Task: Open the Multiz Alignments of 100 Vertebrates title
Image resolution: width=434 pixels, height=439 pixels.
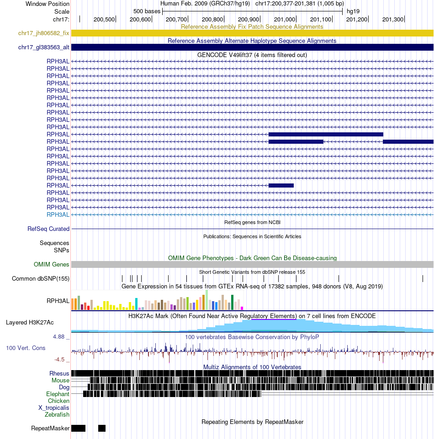Action: (252, 367)
